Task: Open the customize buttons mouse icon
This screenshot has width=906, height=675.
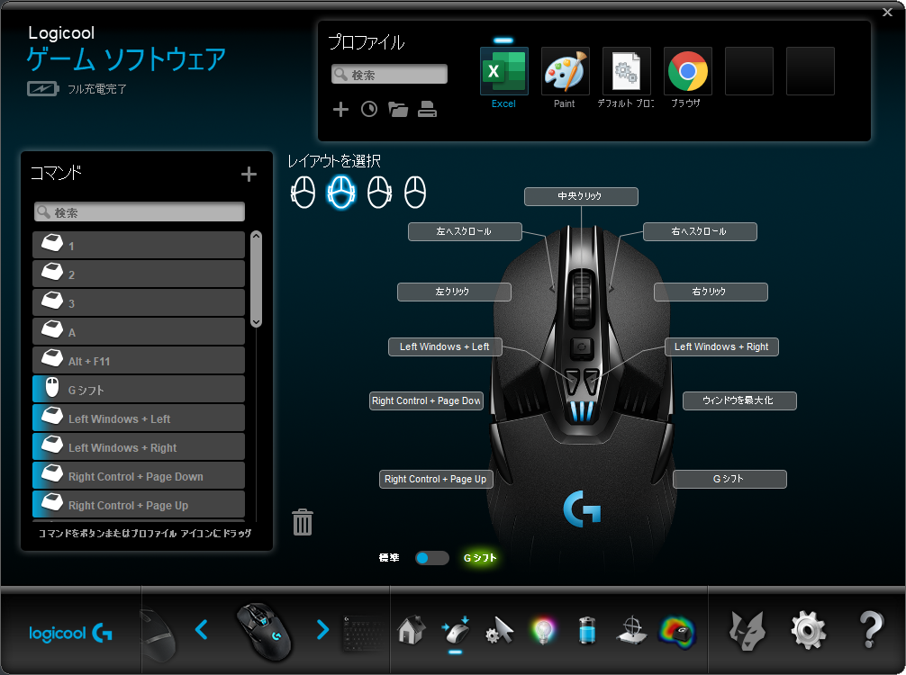Action: (x=456, y=630)
